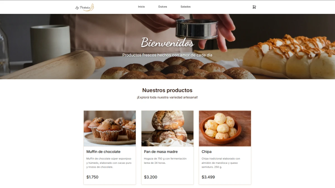Click the La Porteña logo
Image resolution: width=335 pixels, height=188 pixels.
coord(85,7)
